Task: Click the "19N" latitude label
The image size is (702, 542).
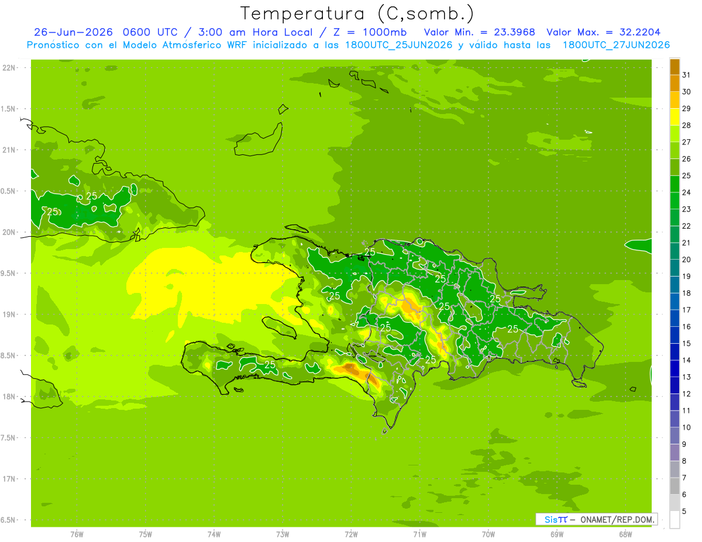Action: point(10,314)
